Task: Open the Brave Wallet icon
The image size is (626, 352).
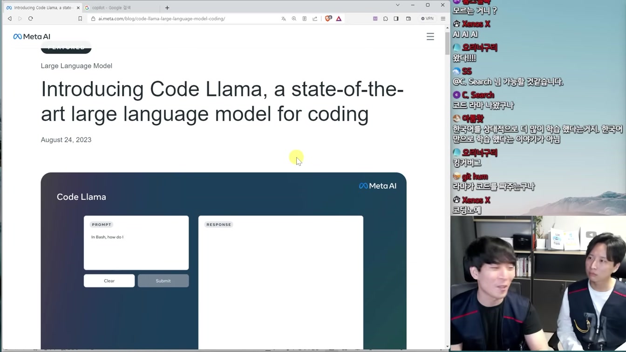Action: [408, 19]
